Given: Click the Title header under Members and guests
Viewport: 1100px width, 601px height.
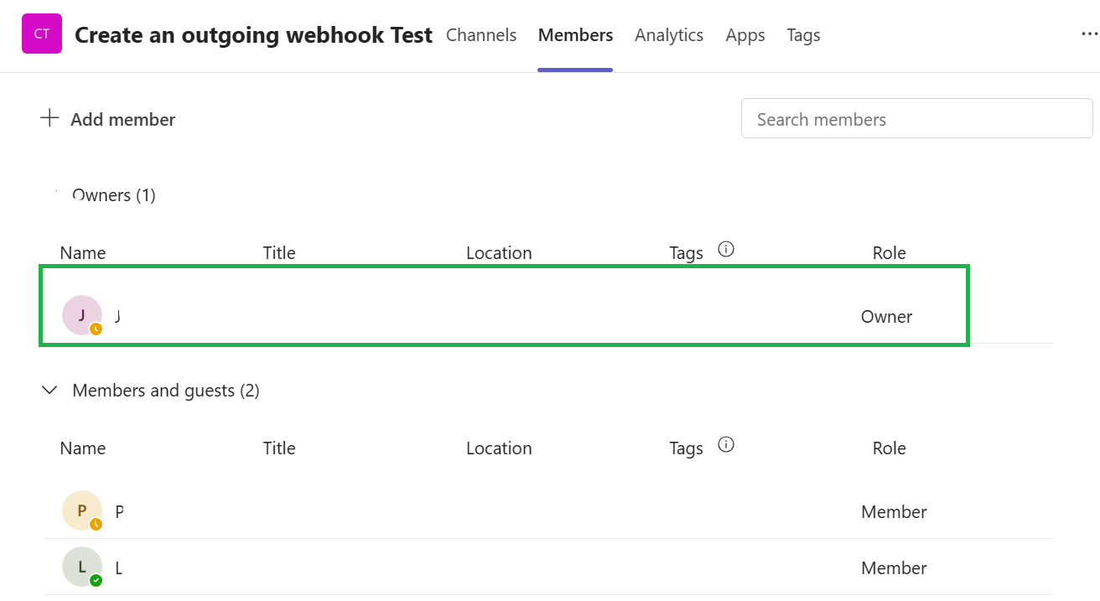Looking at the screenshot, I should 279,448.
